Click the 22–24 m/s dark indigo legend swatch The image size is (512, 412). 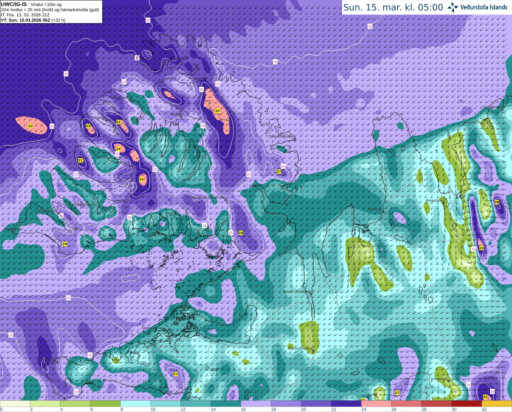coord(346,404)
